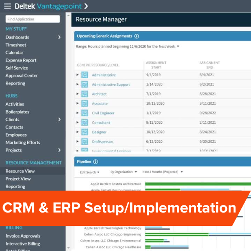This screenshot has height=251, width=251.
Task: Expand the Consultant row
Action: (77, 122)
